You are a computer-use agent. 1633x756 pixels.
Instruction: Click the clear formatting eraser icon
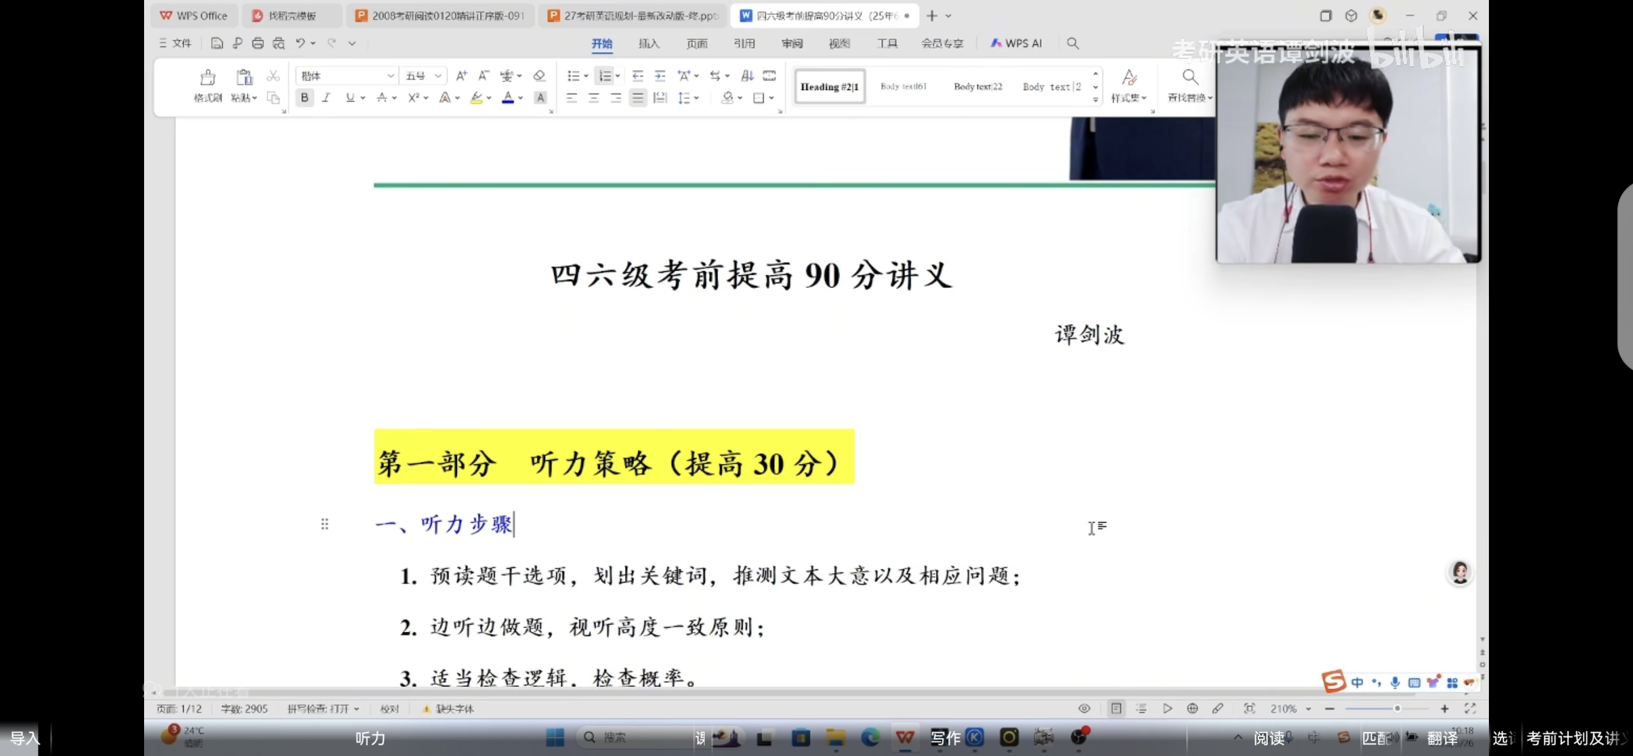(x=539, y=76)
